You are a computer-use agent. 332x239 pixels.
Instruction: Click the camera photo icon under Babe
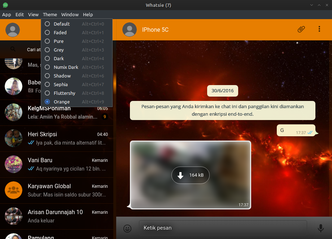pyautogui.click(x=31, y=90)
